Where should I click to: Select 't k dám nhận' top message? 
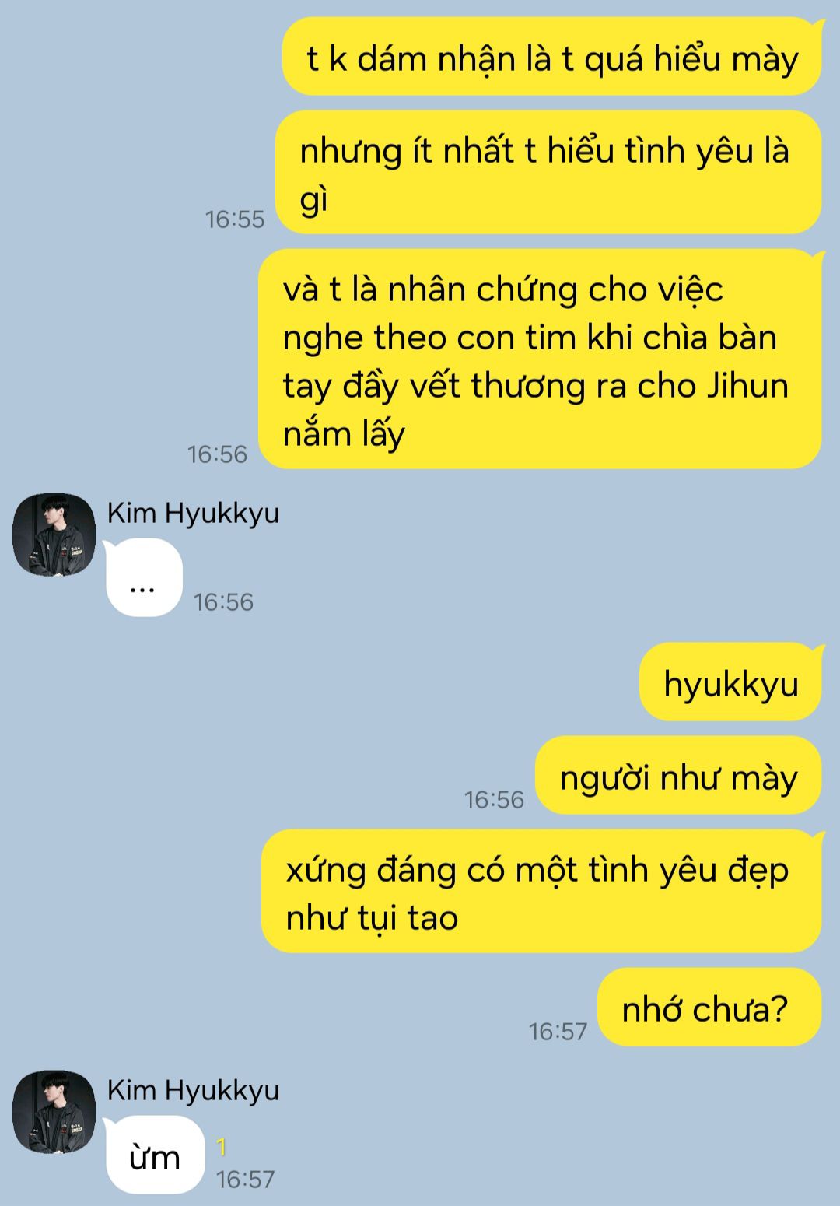[552, 57]
